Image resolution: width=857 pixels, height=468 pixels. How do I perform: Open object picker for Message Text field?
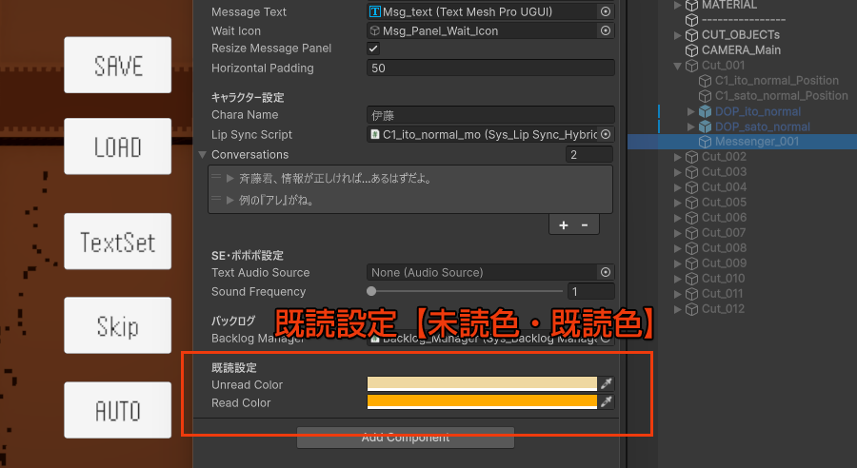(x=606, y=12)
